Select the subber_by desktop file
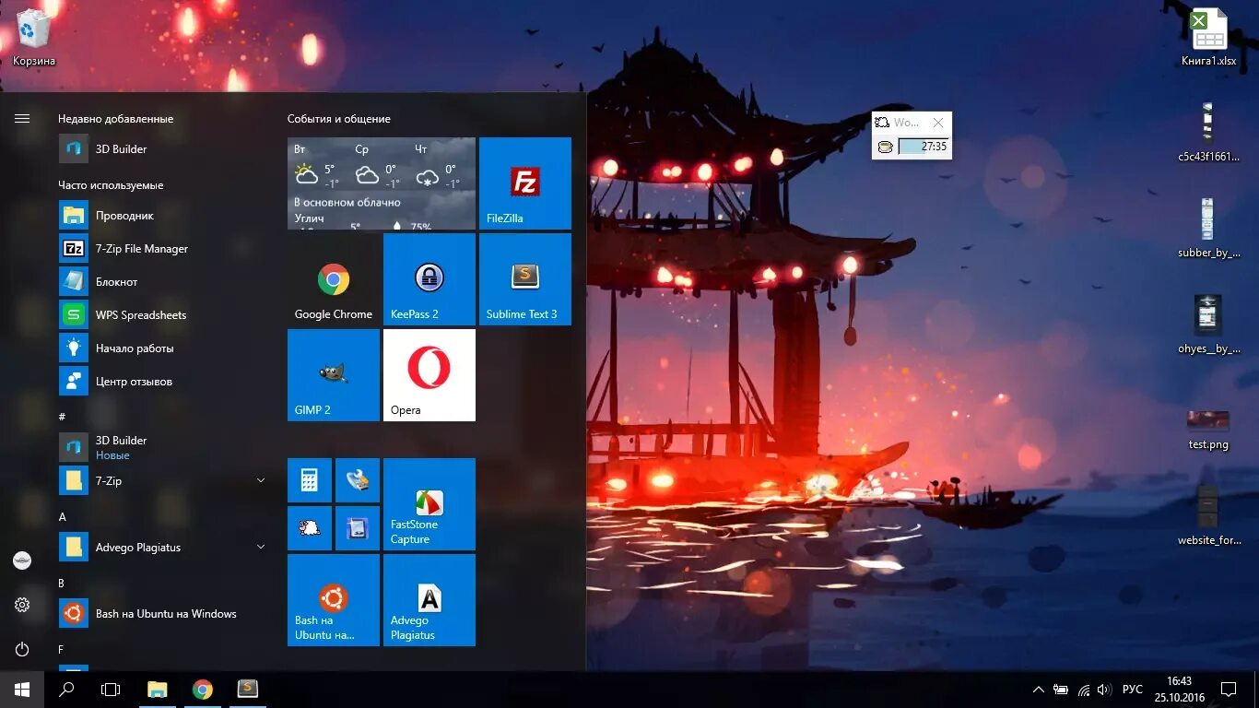The height and width of the screenshot is (708, 1259). click(1209, 228)
